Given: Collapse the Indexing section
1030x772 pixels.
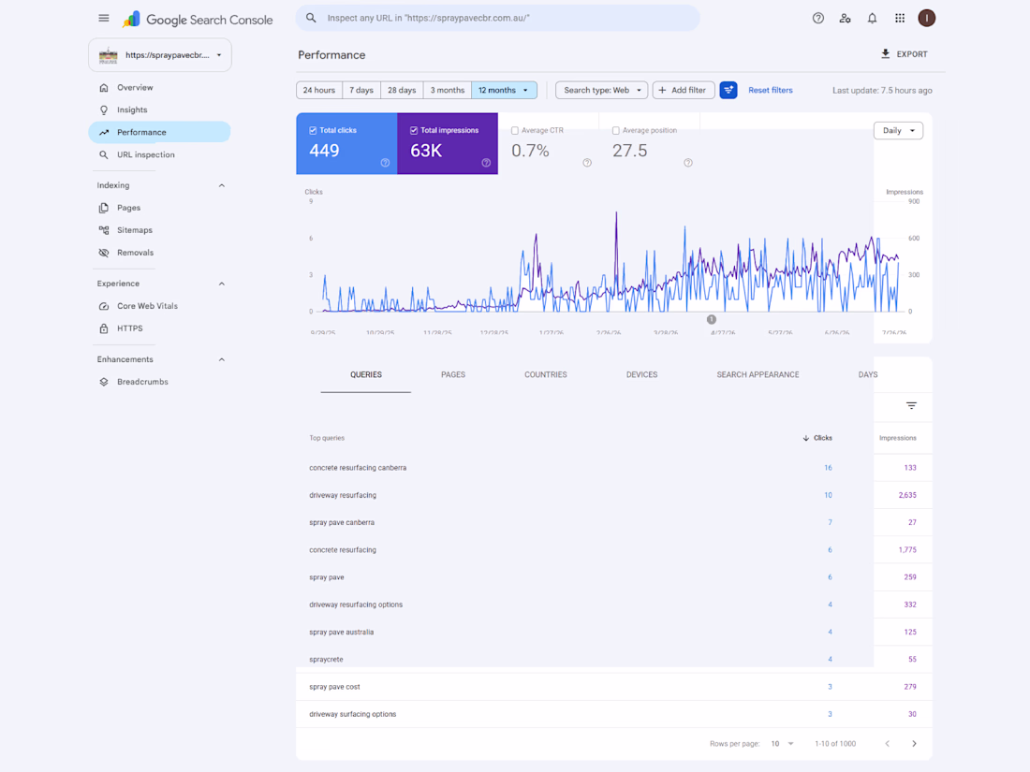Looking at the screenshot, I should [221, 186].
